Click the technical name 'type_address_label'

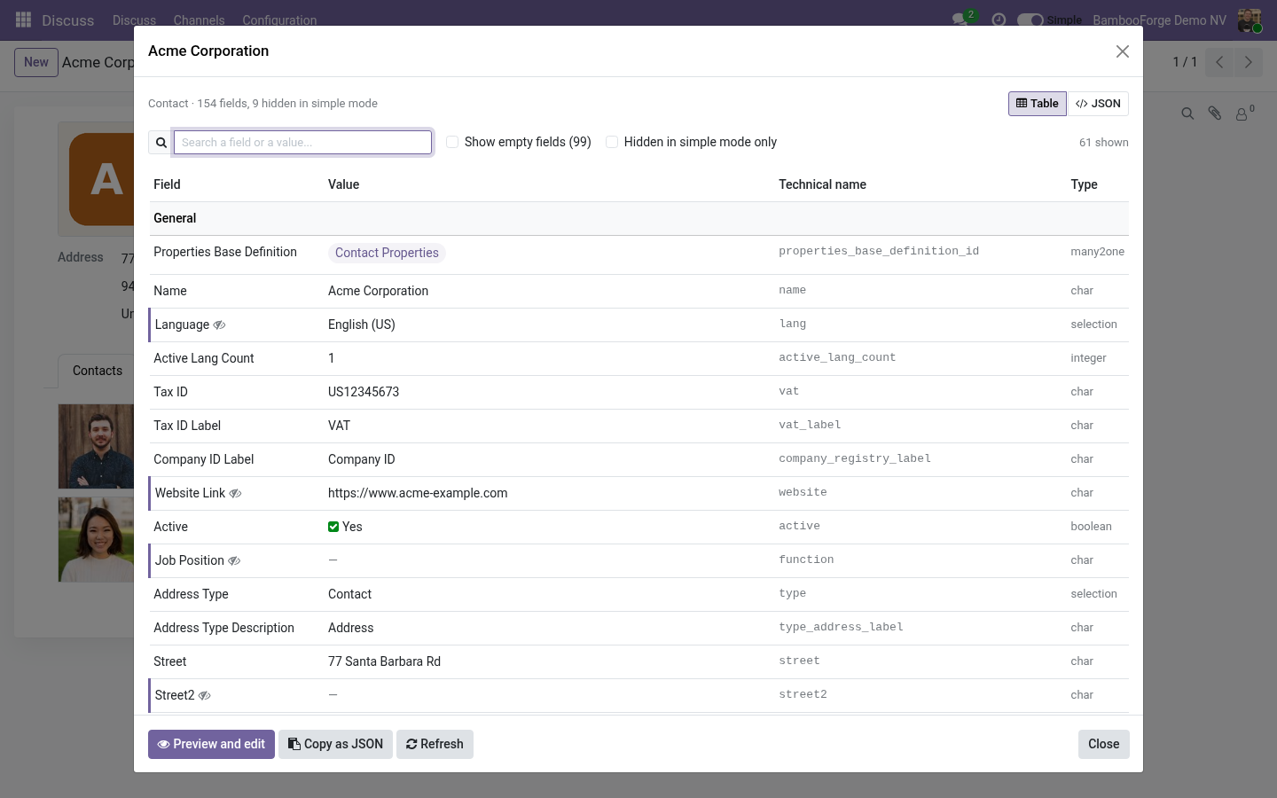[x=841, y=627]
